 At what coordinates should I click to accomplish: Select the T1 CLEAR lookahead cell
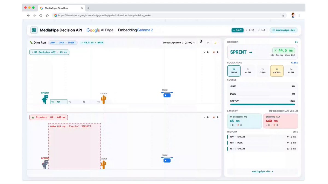pyautogui.click(x=248, y=71)
